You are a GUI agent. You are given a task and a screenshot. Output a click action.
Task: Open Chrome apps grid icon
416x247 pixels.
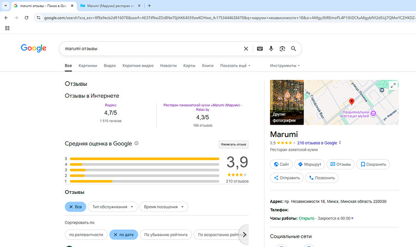pos(7,28)
